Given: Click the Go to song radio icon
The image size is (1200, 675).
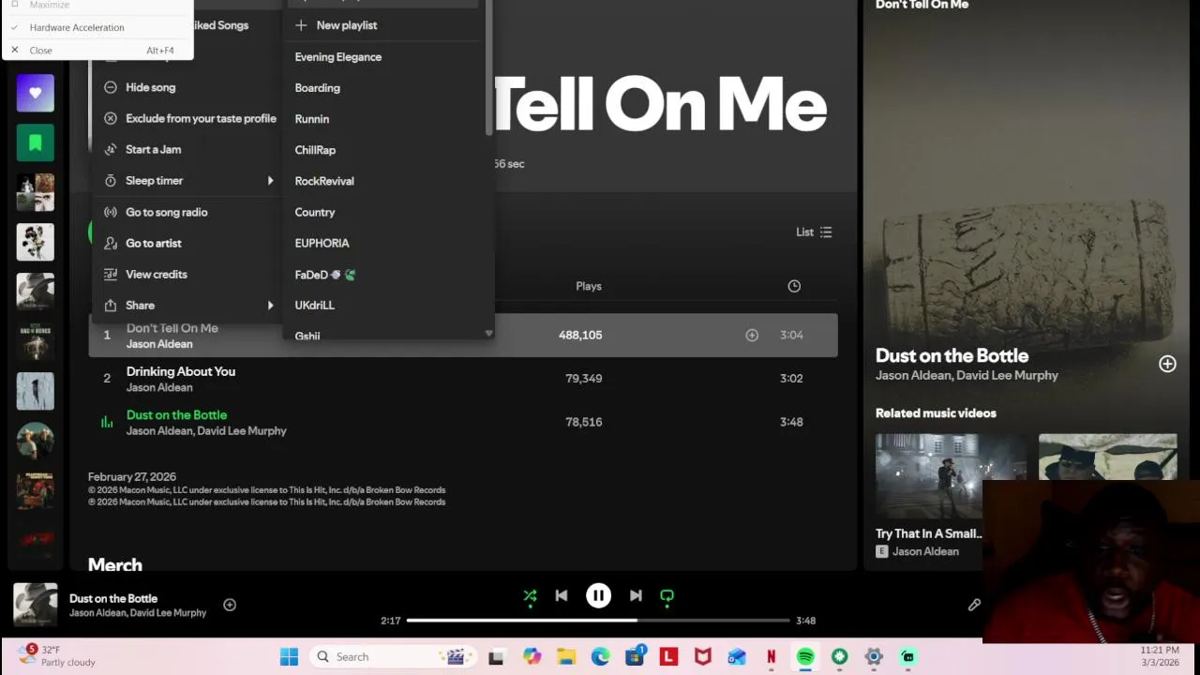Looking at the screenshot, I should (x=111, y=212).
